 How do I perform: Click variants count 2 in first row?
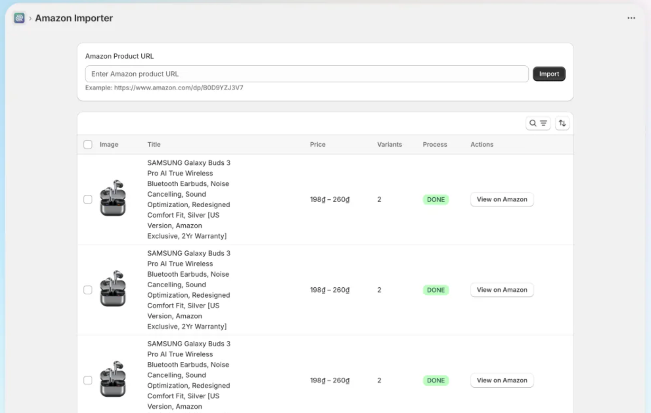[379, 199]
